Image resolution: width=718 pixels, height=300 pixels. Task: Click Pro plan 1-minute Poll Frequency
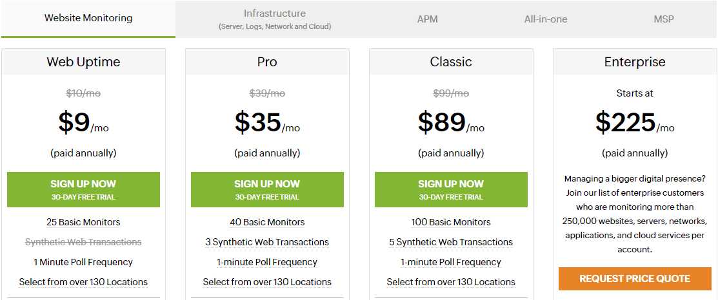click(x=267, y=262)
